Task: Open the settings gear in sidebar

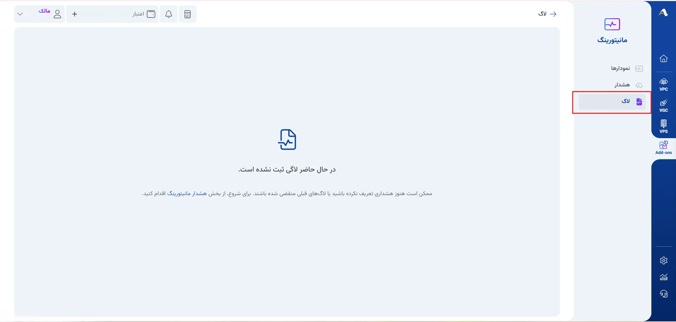Action: coord(663,260)
